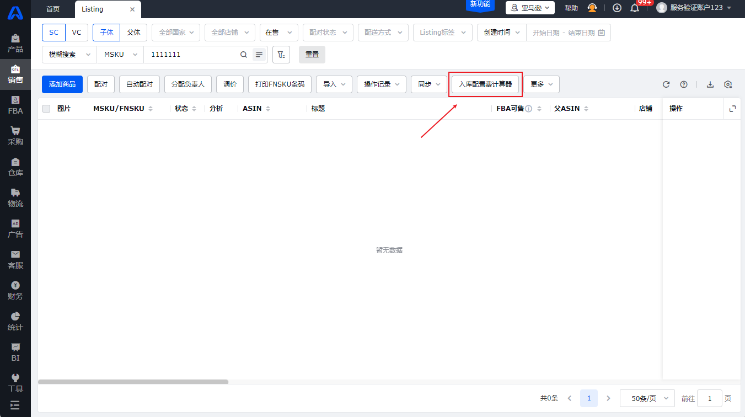
Task: Switch to SC mode
Action: 53,33
